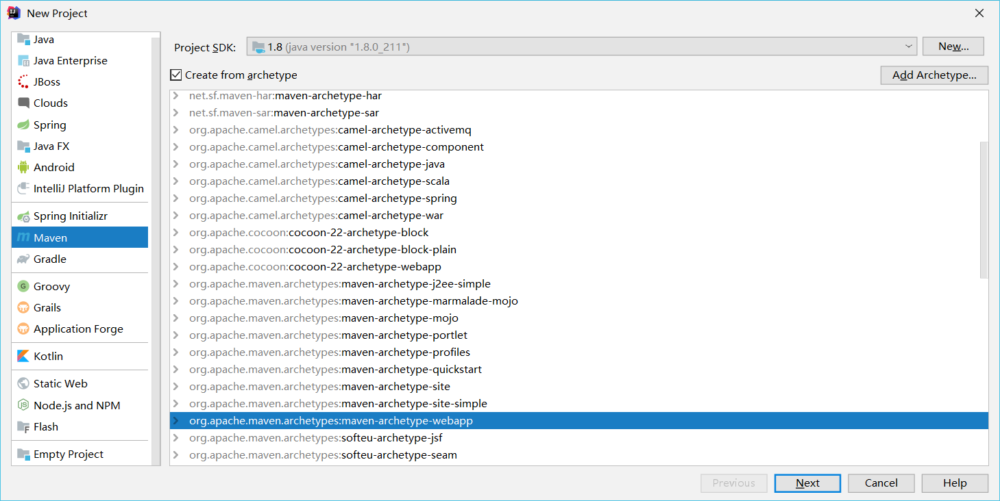Screen dimensions: 1000x501
Task: Click the Static Web globe icon
Action: pyautogui.click(x=24, y=384)
